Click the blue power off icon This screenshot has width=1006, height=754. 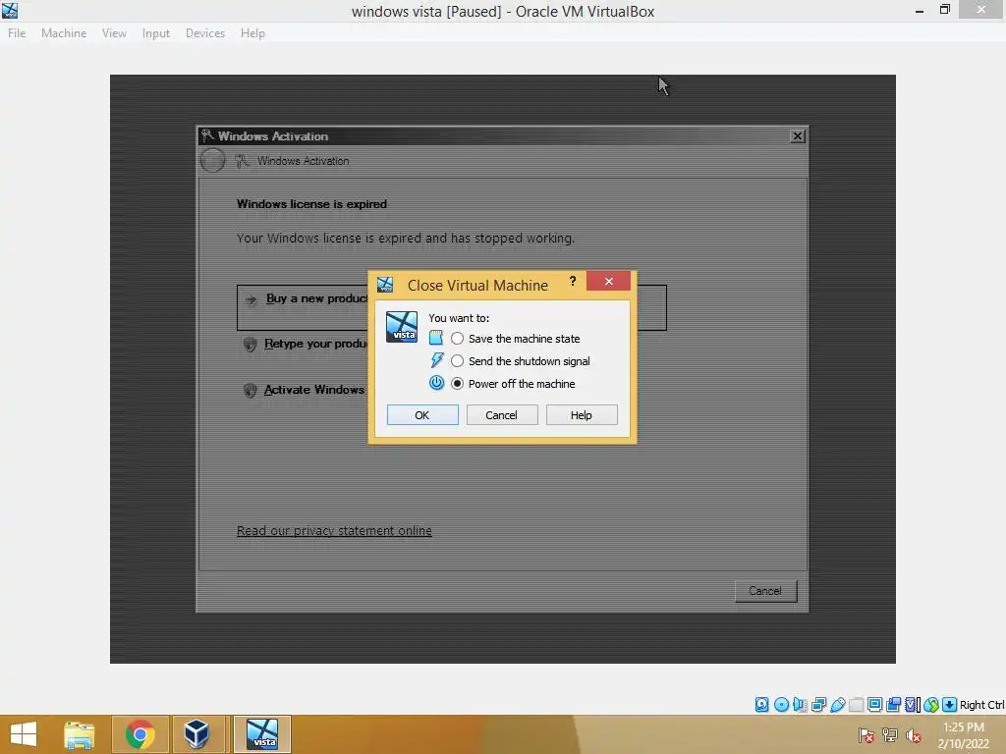[x=436, y=383]
